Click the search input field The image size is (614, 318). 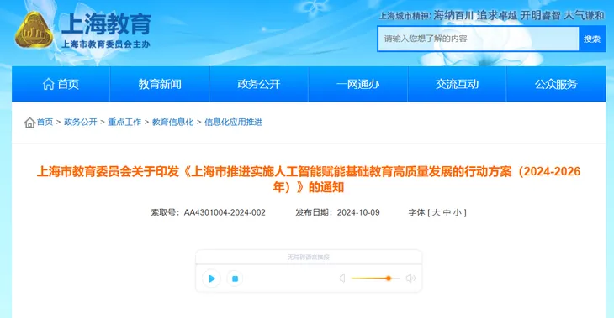coord(478,39)
